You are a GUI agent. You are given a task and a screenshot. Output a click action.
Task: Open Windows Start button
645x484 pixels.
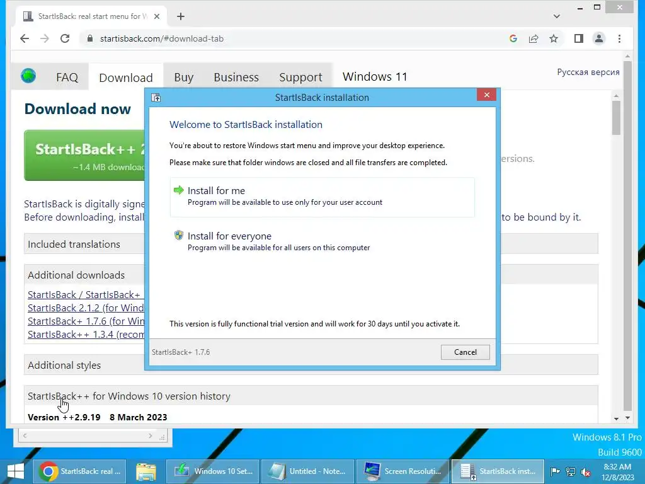pos(15,471)
